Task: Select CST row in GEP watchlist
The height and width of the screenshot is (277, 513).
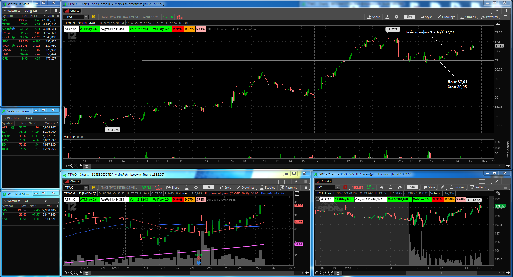Action: 31,219
